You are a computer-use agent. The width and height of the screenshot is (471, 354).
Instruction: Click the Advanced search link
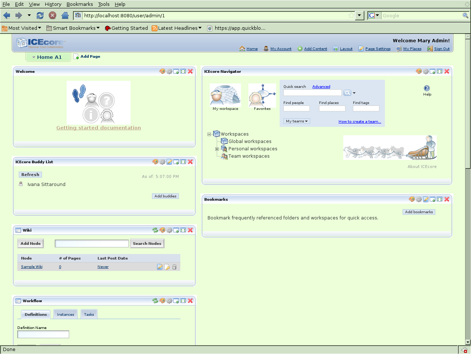321,87
